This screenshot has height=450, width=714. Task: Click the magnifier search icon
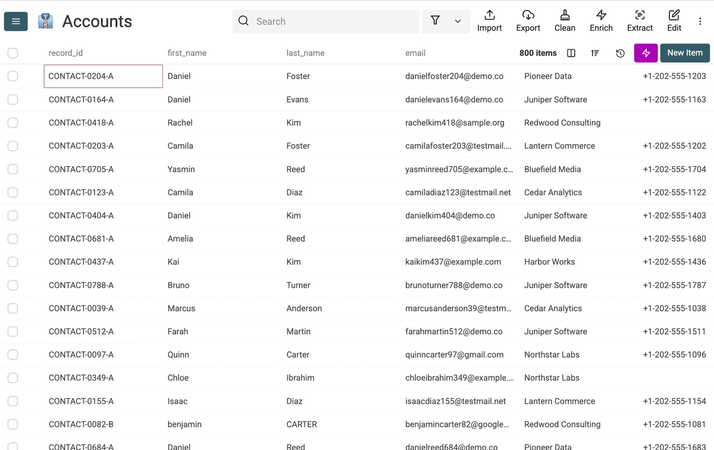[243, 21]
